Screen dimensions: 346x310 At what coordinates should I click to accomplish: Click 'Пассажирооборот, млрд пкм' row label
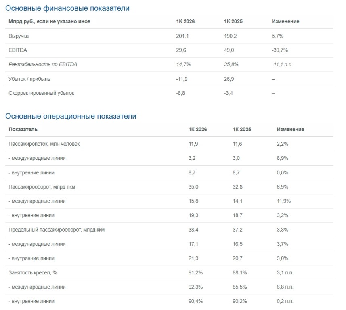click(42, 187)
